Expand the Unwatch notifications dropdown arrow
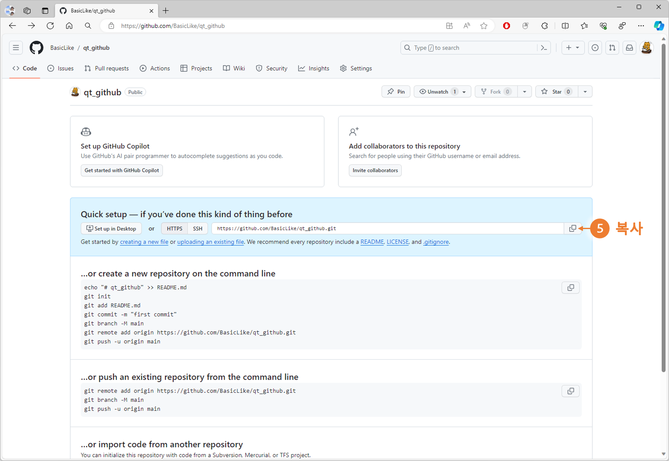Image resolution: width=669 pixels, height=461 pixels. [464, 92]
